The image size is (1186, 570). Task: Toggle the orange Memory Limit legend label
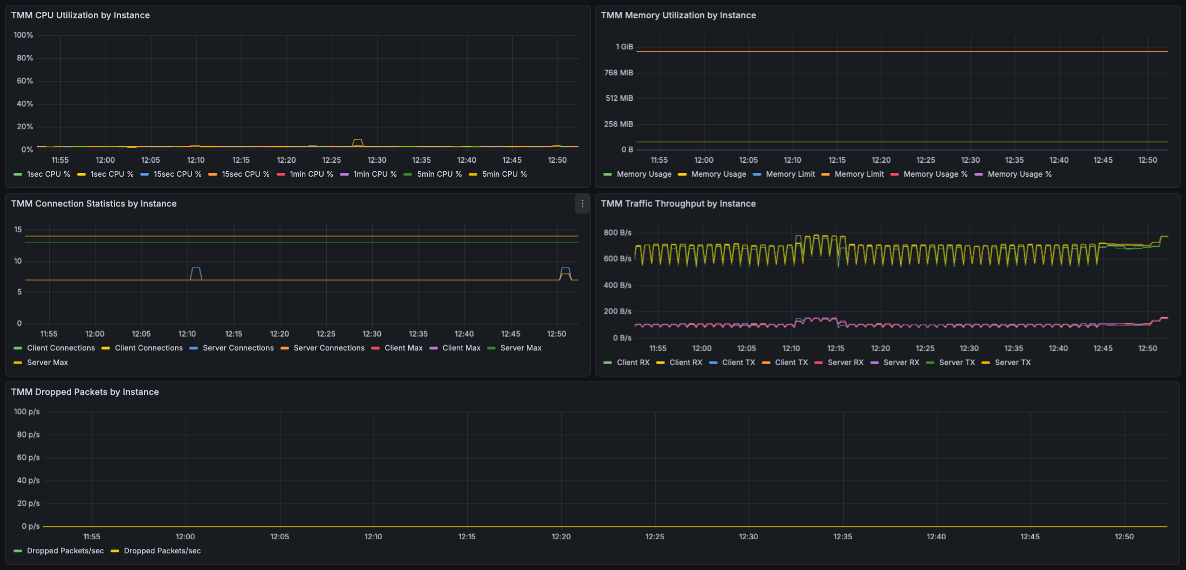click(x=859, y=174)
